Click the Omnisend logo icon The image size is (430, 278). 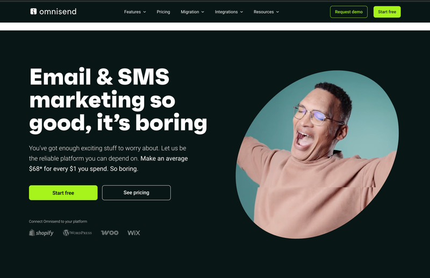pos(33,11)
